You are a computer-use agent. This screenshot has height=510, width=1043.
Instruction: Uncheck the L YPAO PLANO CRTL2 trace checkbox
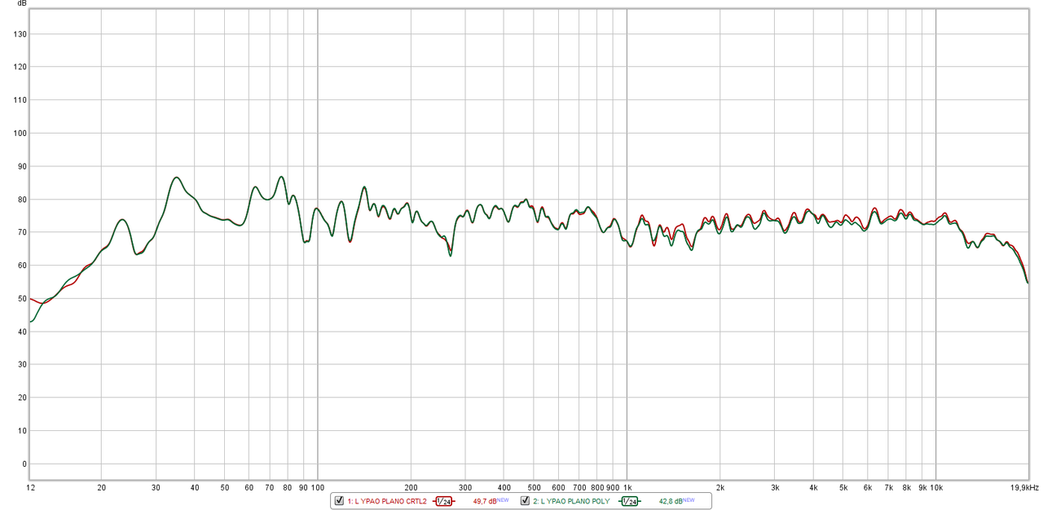tap(340, 501)
